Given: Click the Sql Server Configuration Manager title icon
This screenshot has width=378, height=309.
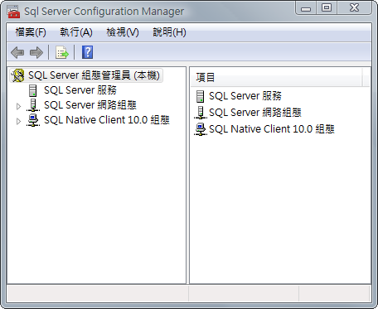Looking at the screenshot, I should pyautogui.click(x=13, y=12).
